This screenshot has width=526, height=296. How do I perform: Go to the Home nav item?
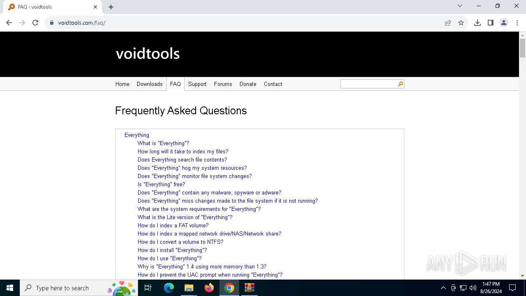[x=122, y=84]
